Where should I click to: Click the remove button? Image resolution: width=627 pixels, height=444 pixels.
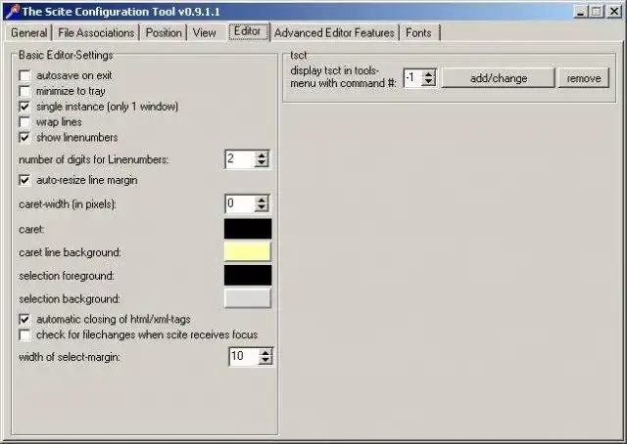coord(584,78)
